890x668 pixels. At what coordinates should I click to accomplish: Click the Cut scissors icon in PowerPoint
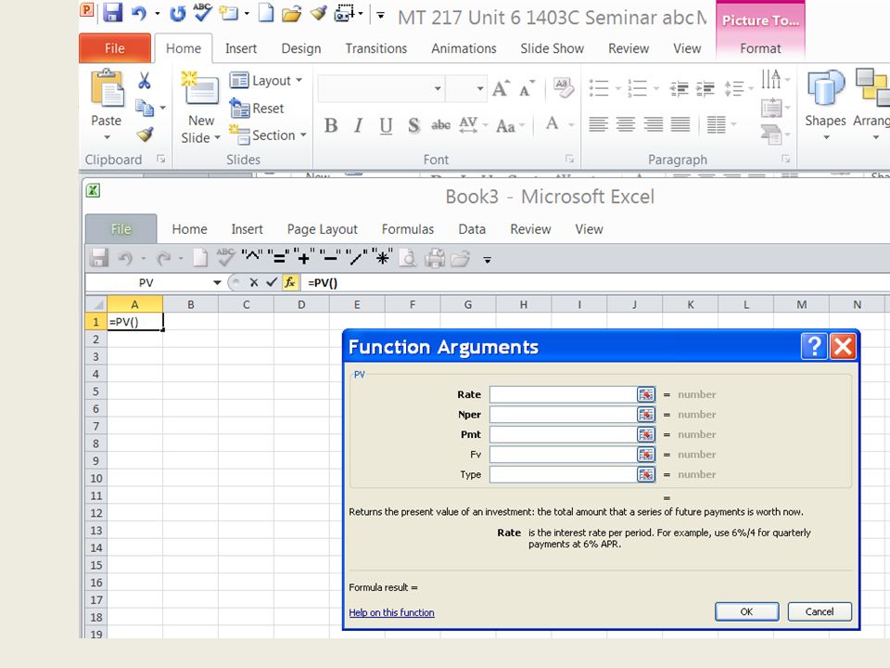[145, 81]
